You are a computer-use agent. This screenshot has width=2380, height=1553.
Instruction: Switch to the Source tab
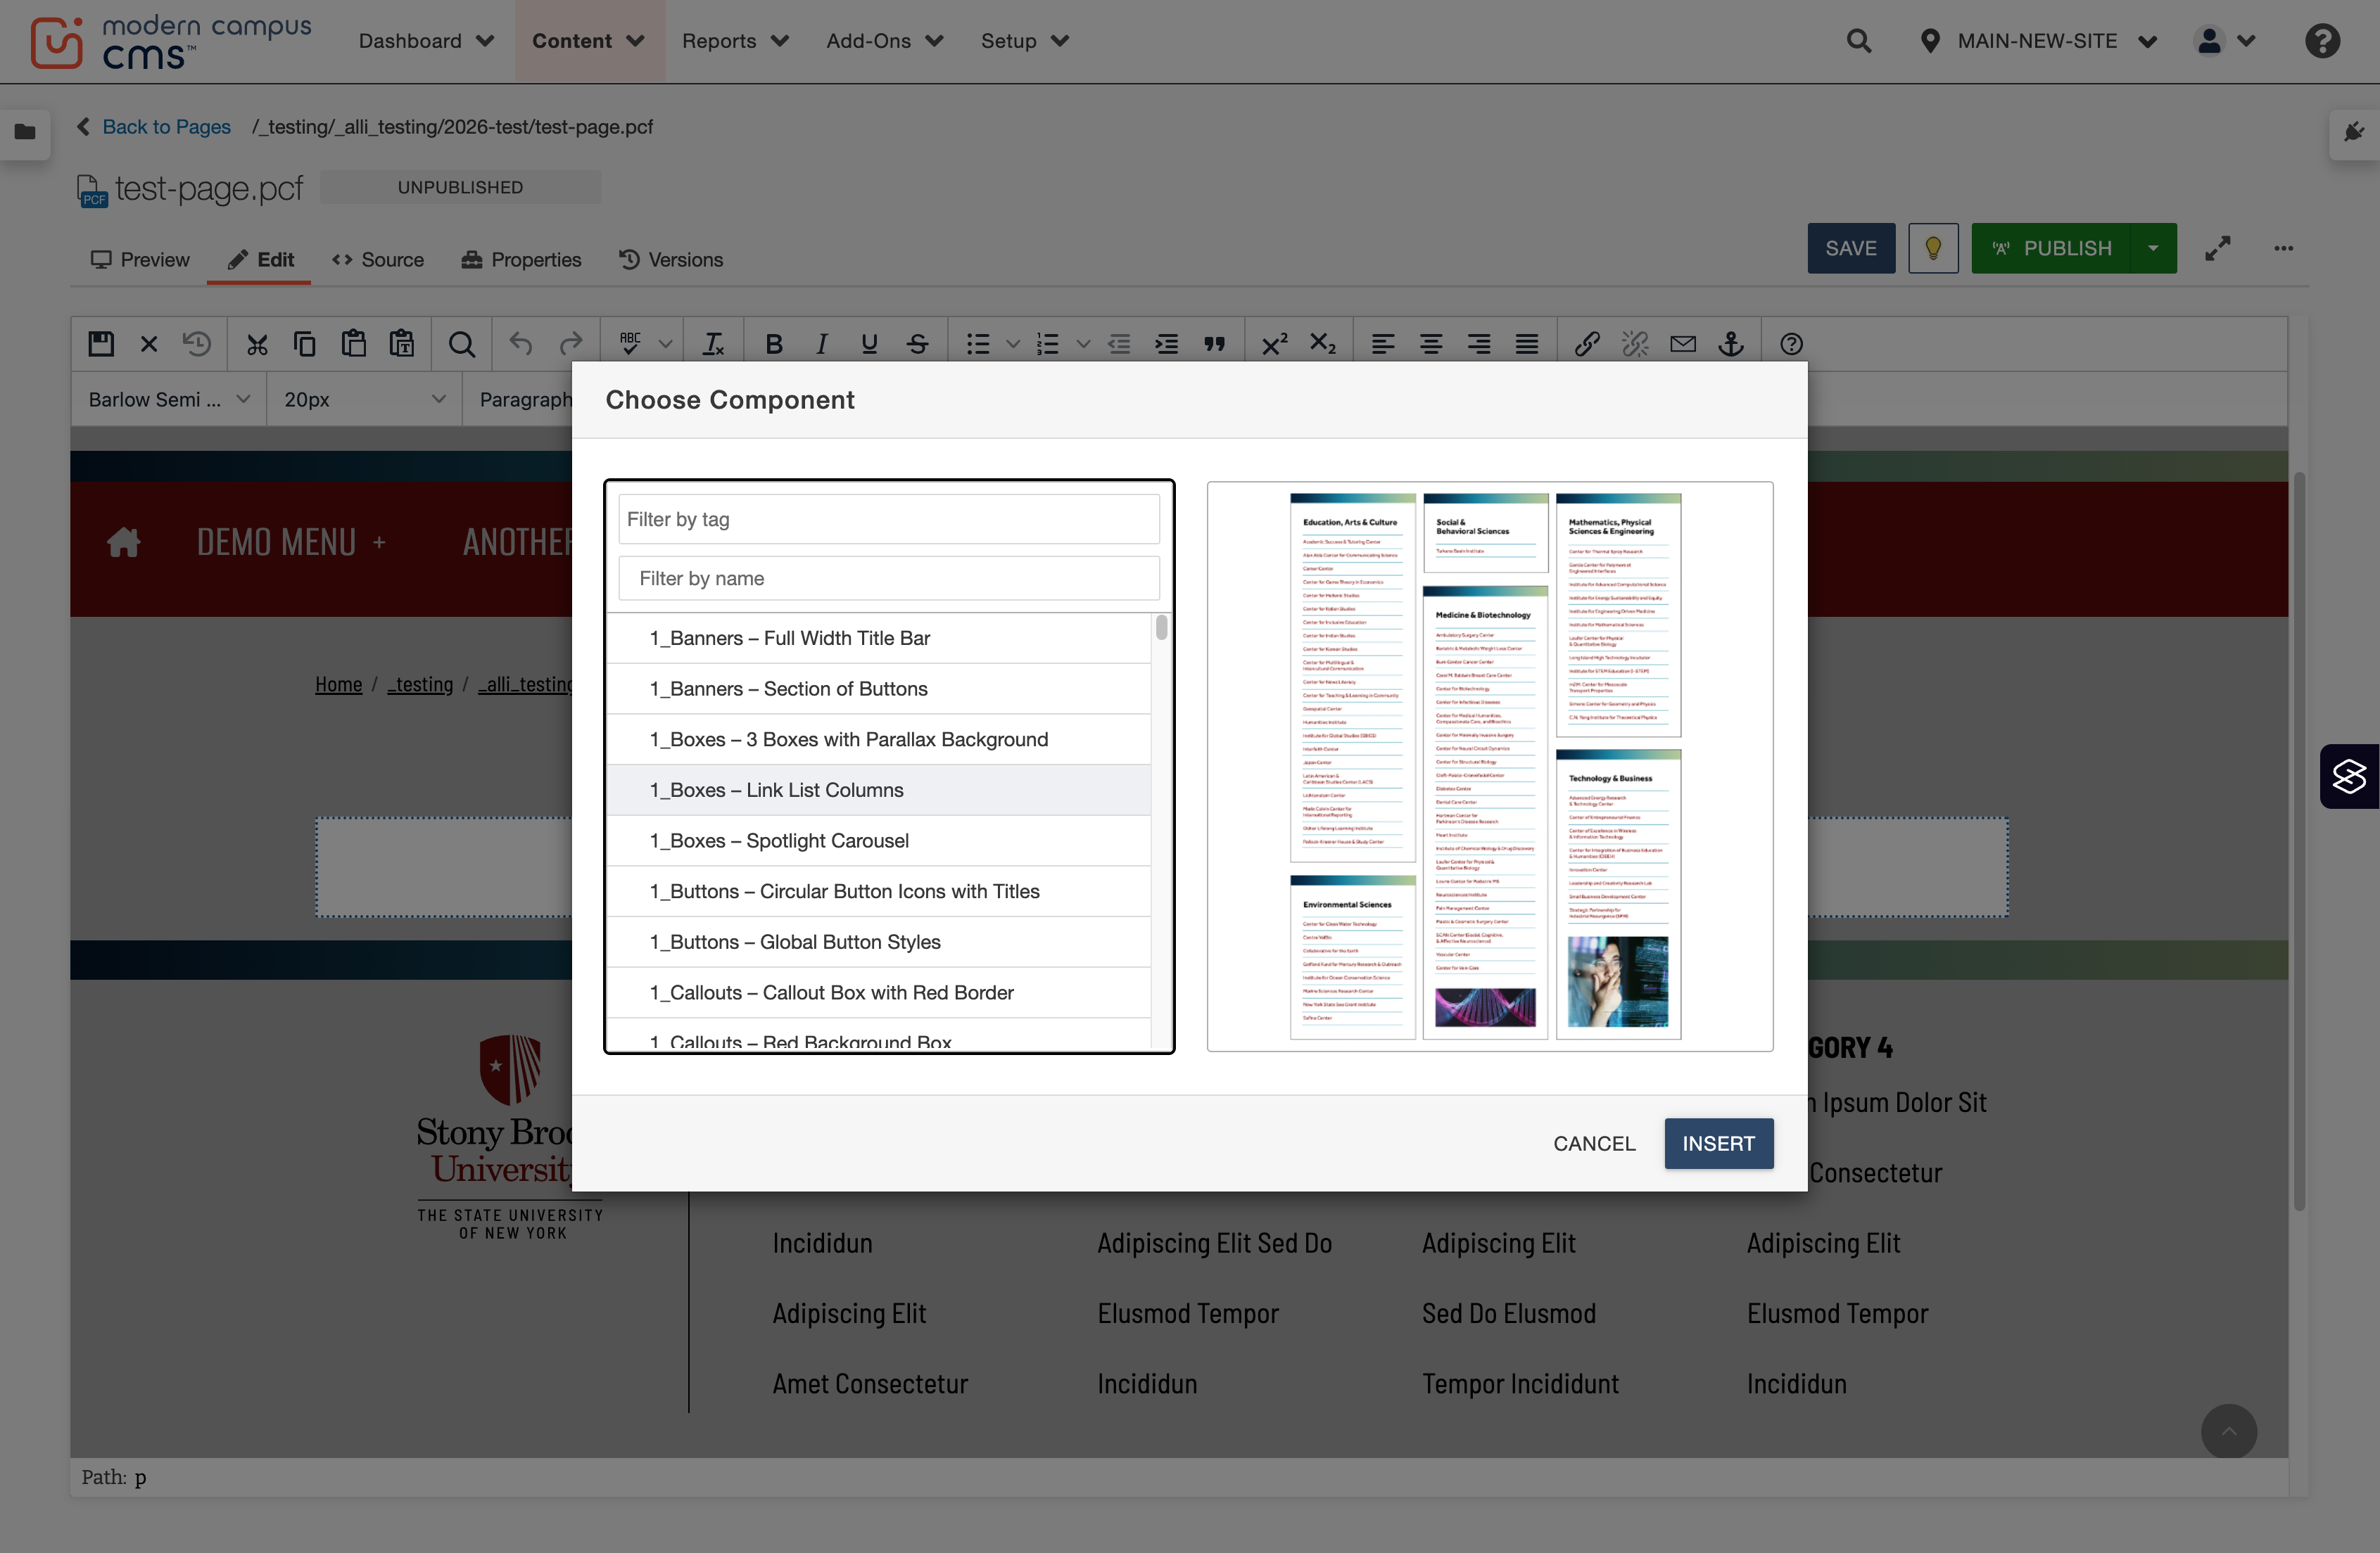coord(378,260)
